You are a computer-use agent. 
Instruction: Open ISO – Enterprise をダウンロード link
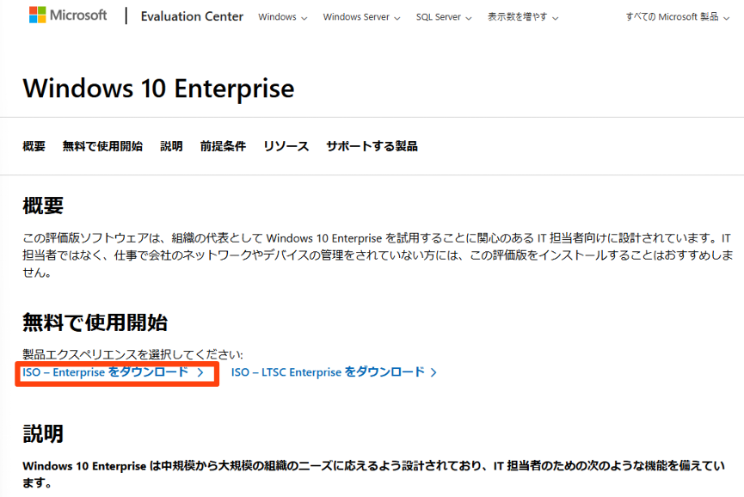(113, 372)
